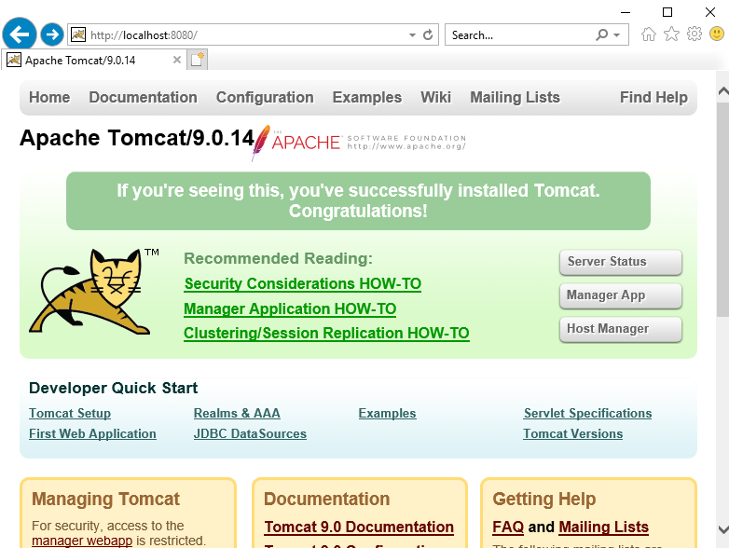This screenshot has width=729, height=548.
Task: Open the manager webapp link
Action: (82, 541)
